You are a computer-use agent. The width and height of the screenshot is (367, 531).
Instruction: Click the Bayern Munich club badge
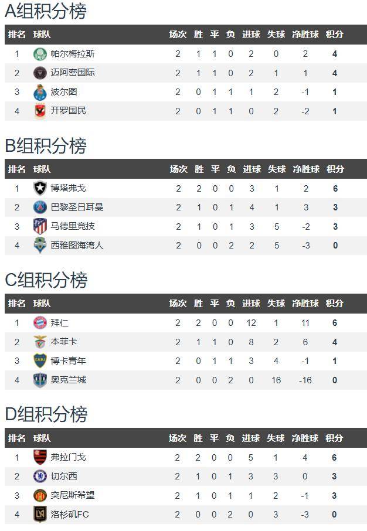40,323
